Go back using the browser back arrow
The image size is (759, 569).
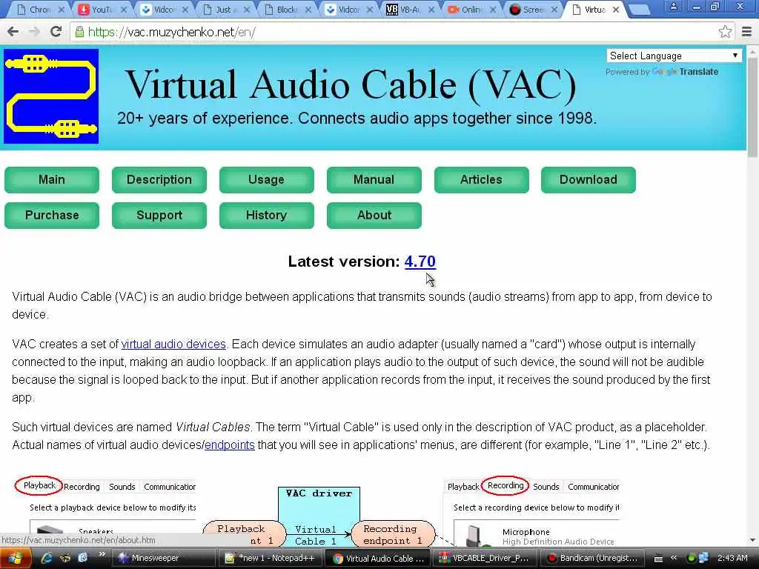(x=13, y=32)
